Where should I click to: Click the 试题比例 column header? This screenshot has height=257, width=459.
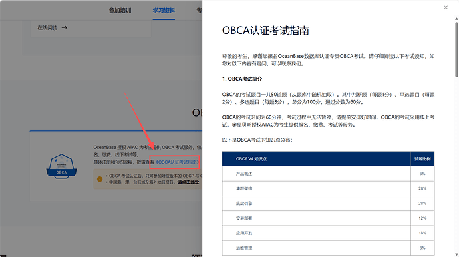coord(422,159)
